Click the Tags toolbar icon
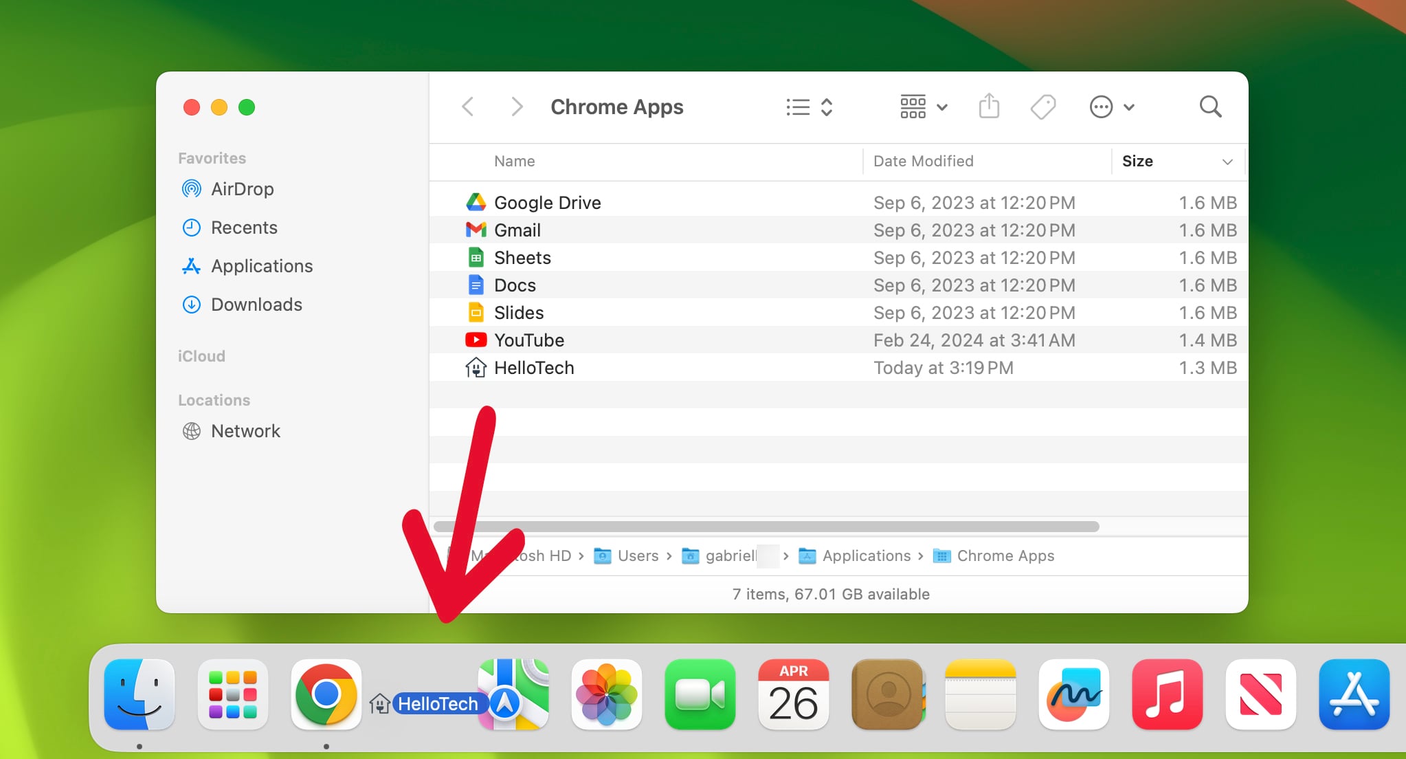 tap(1043, 107)
